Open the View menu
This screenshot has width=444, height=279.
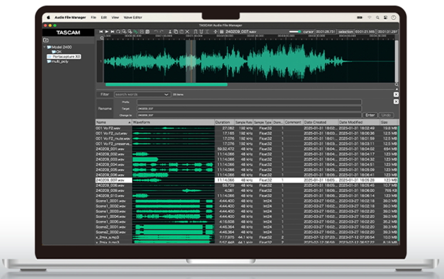click(115, 18)
